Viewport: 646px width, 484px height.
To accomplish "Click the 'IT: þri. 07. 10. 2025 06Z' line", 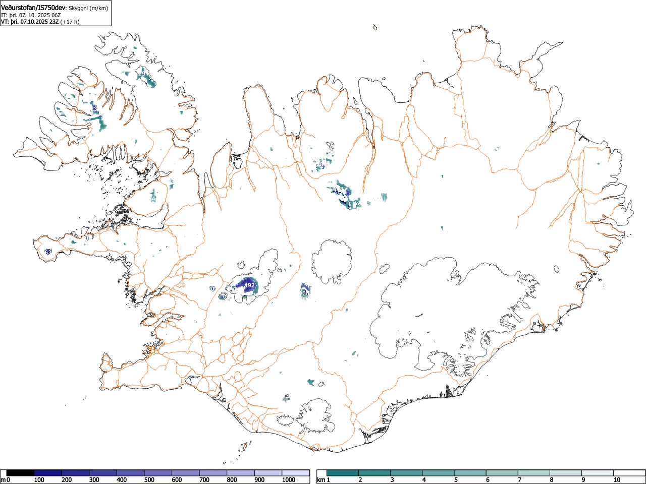I will pyautogui.click(x=31, y=15).
